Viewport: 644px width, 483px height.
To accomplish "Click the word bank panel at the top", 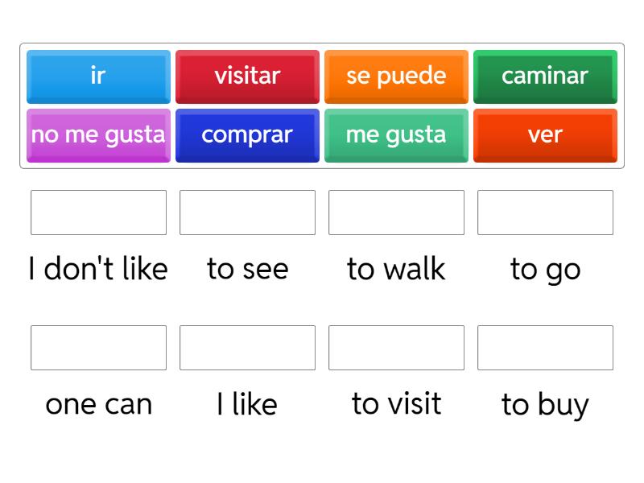I will click(x=322, y=105).
